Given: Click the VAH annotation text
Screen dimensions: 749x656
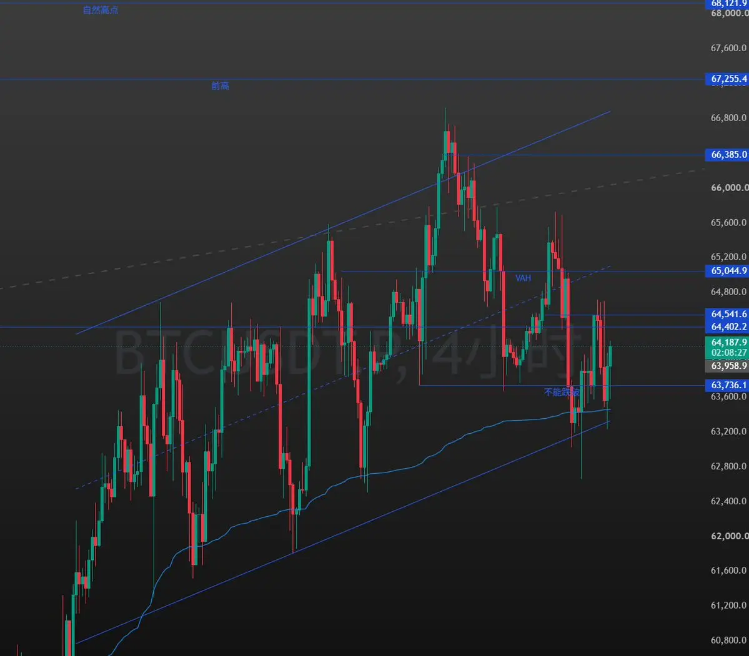Looking at the screenshot, I should tap(523, 278).
